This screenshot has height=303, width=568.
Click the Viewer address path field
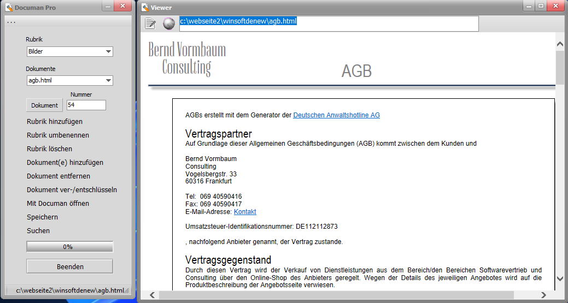329,23
